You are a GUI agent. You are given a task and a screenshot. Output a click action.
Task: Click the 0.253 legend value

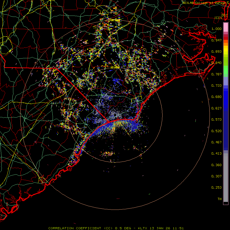pos(216,188)
